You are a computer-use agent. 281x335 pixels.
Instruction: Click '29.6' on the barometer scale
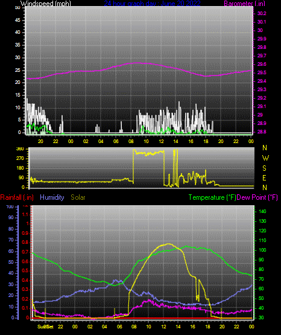tap(262, 64)
